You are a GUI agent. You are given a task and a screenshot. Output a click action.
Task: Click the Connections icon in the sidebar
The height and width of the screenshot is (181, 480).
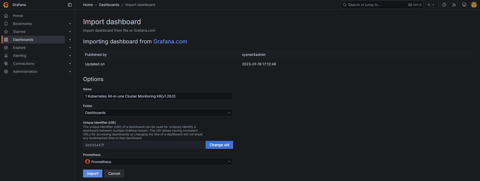[6, 64]
